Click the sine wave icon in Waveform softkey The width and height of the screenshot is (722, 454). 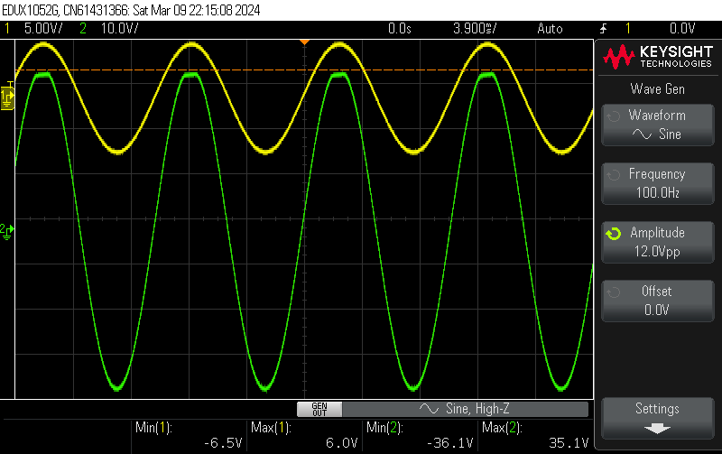click(x=642, y=134)
